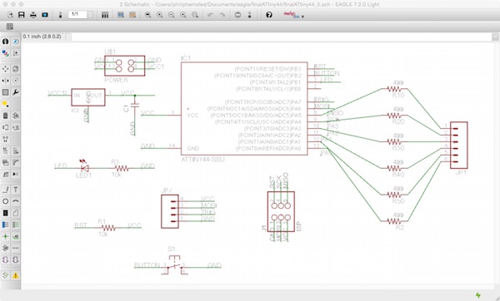Select the Info tool
Image resolution: width=500 pixels, height=301 pixels.
tap(6, 42)
